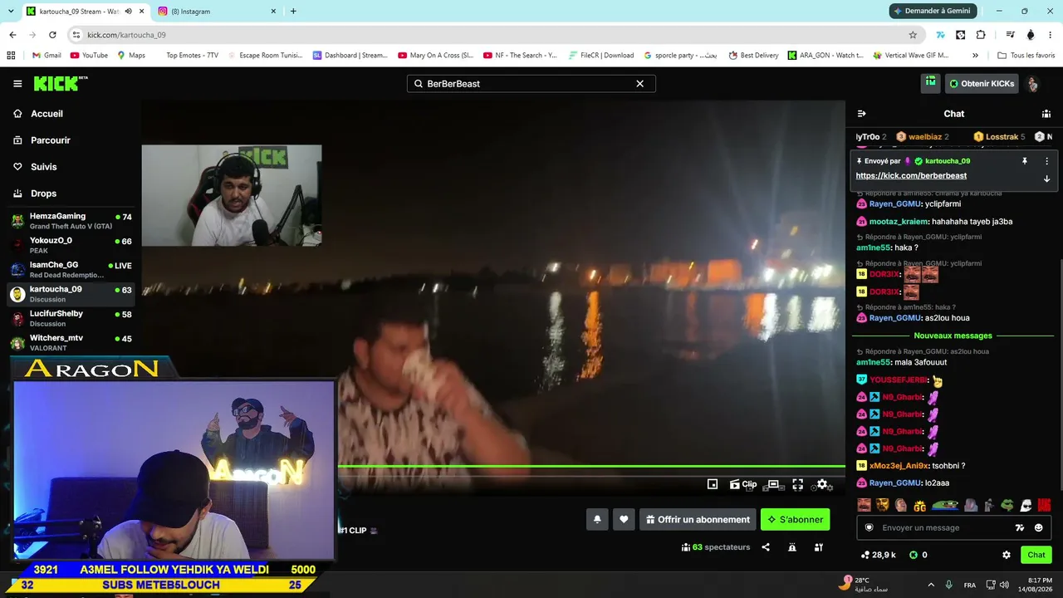
Task: Go back to the previous page
Action: pos(12,35)
